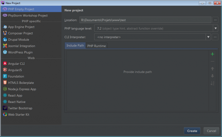Screen dimensions: 222x137
Task: Pick the Twitter Bootstrap icon
Action: pyautogui.click(x=5, y=108)
